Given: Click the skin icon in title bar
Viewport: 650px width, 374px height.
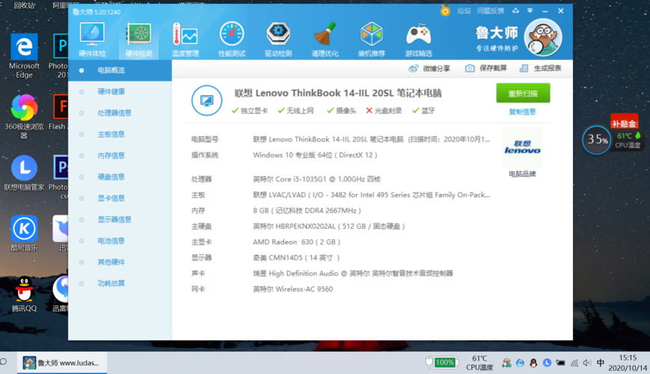Looking at the screenshot, I should pos(515,10).
